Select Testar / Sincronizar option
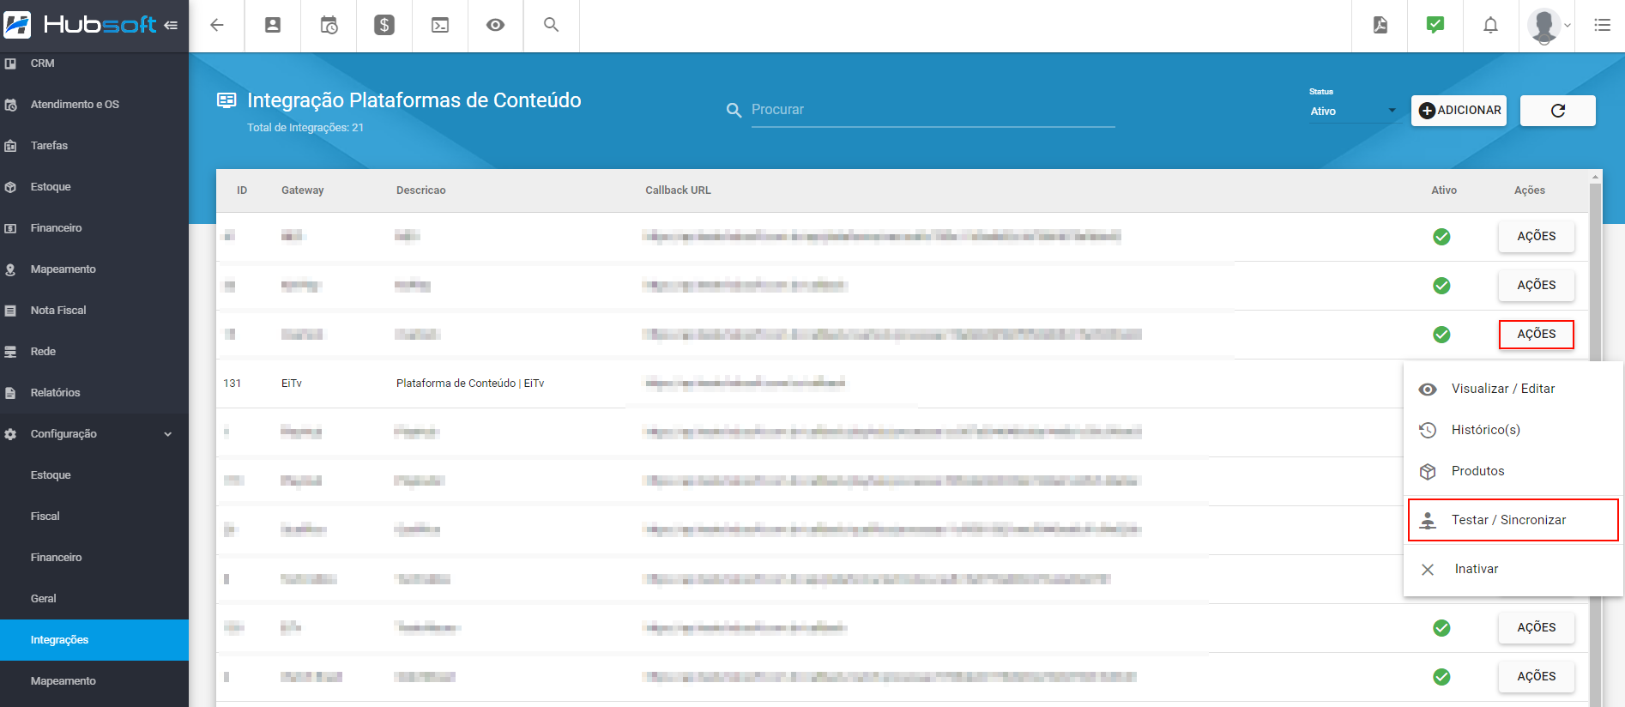The image size is (1625, 707). pyautogui.click(x=1513, y=520)
